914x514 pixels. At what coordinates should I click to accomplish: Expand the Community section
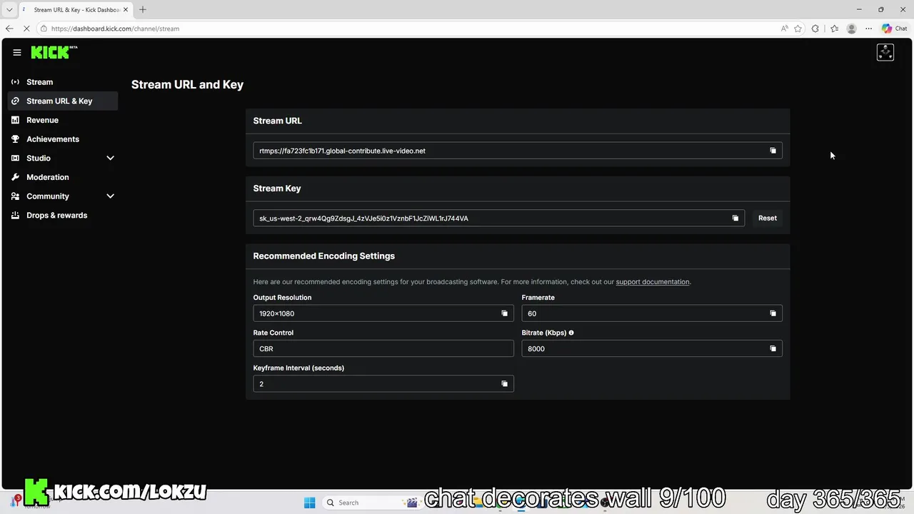[x=111, y=196]
